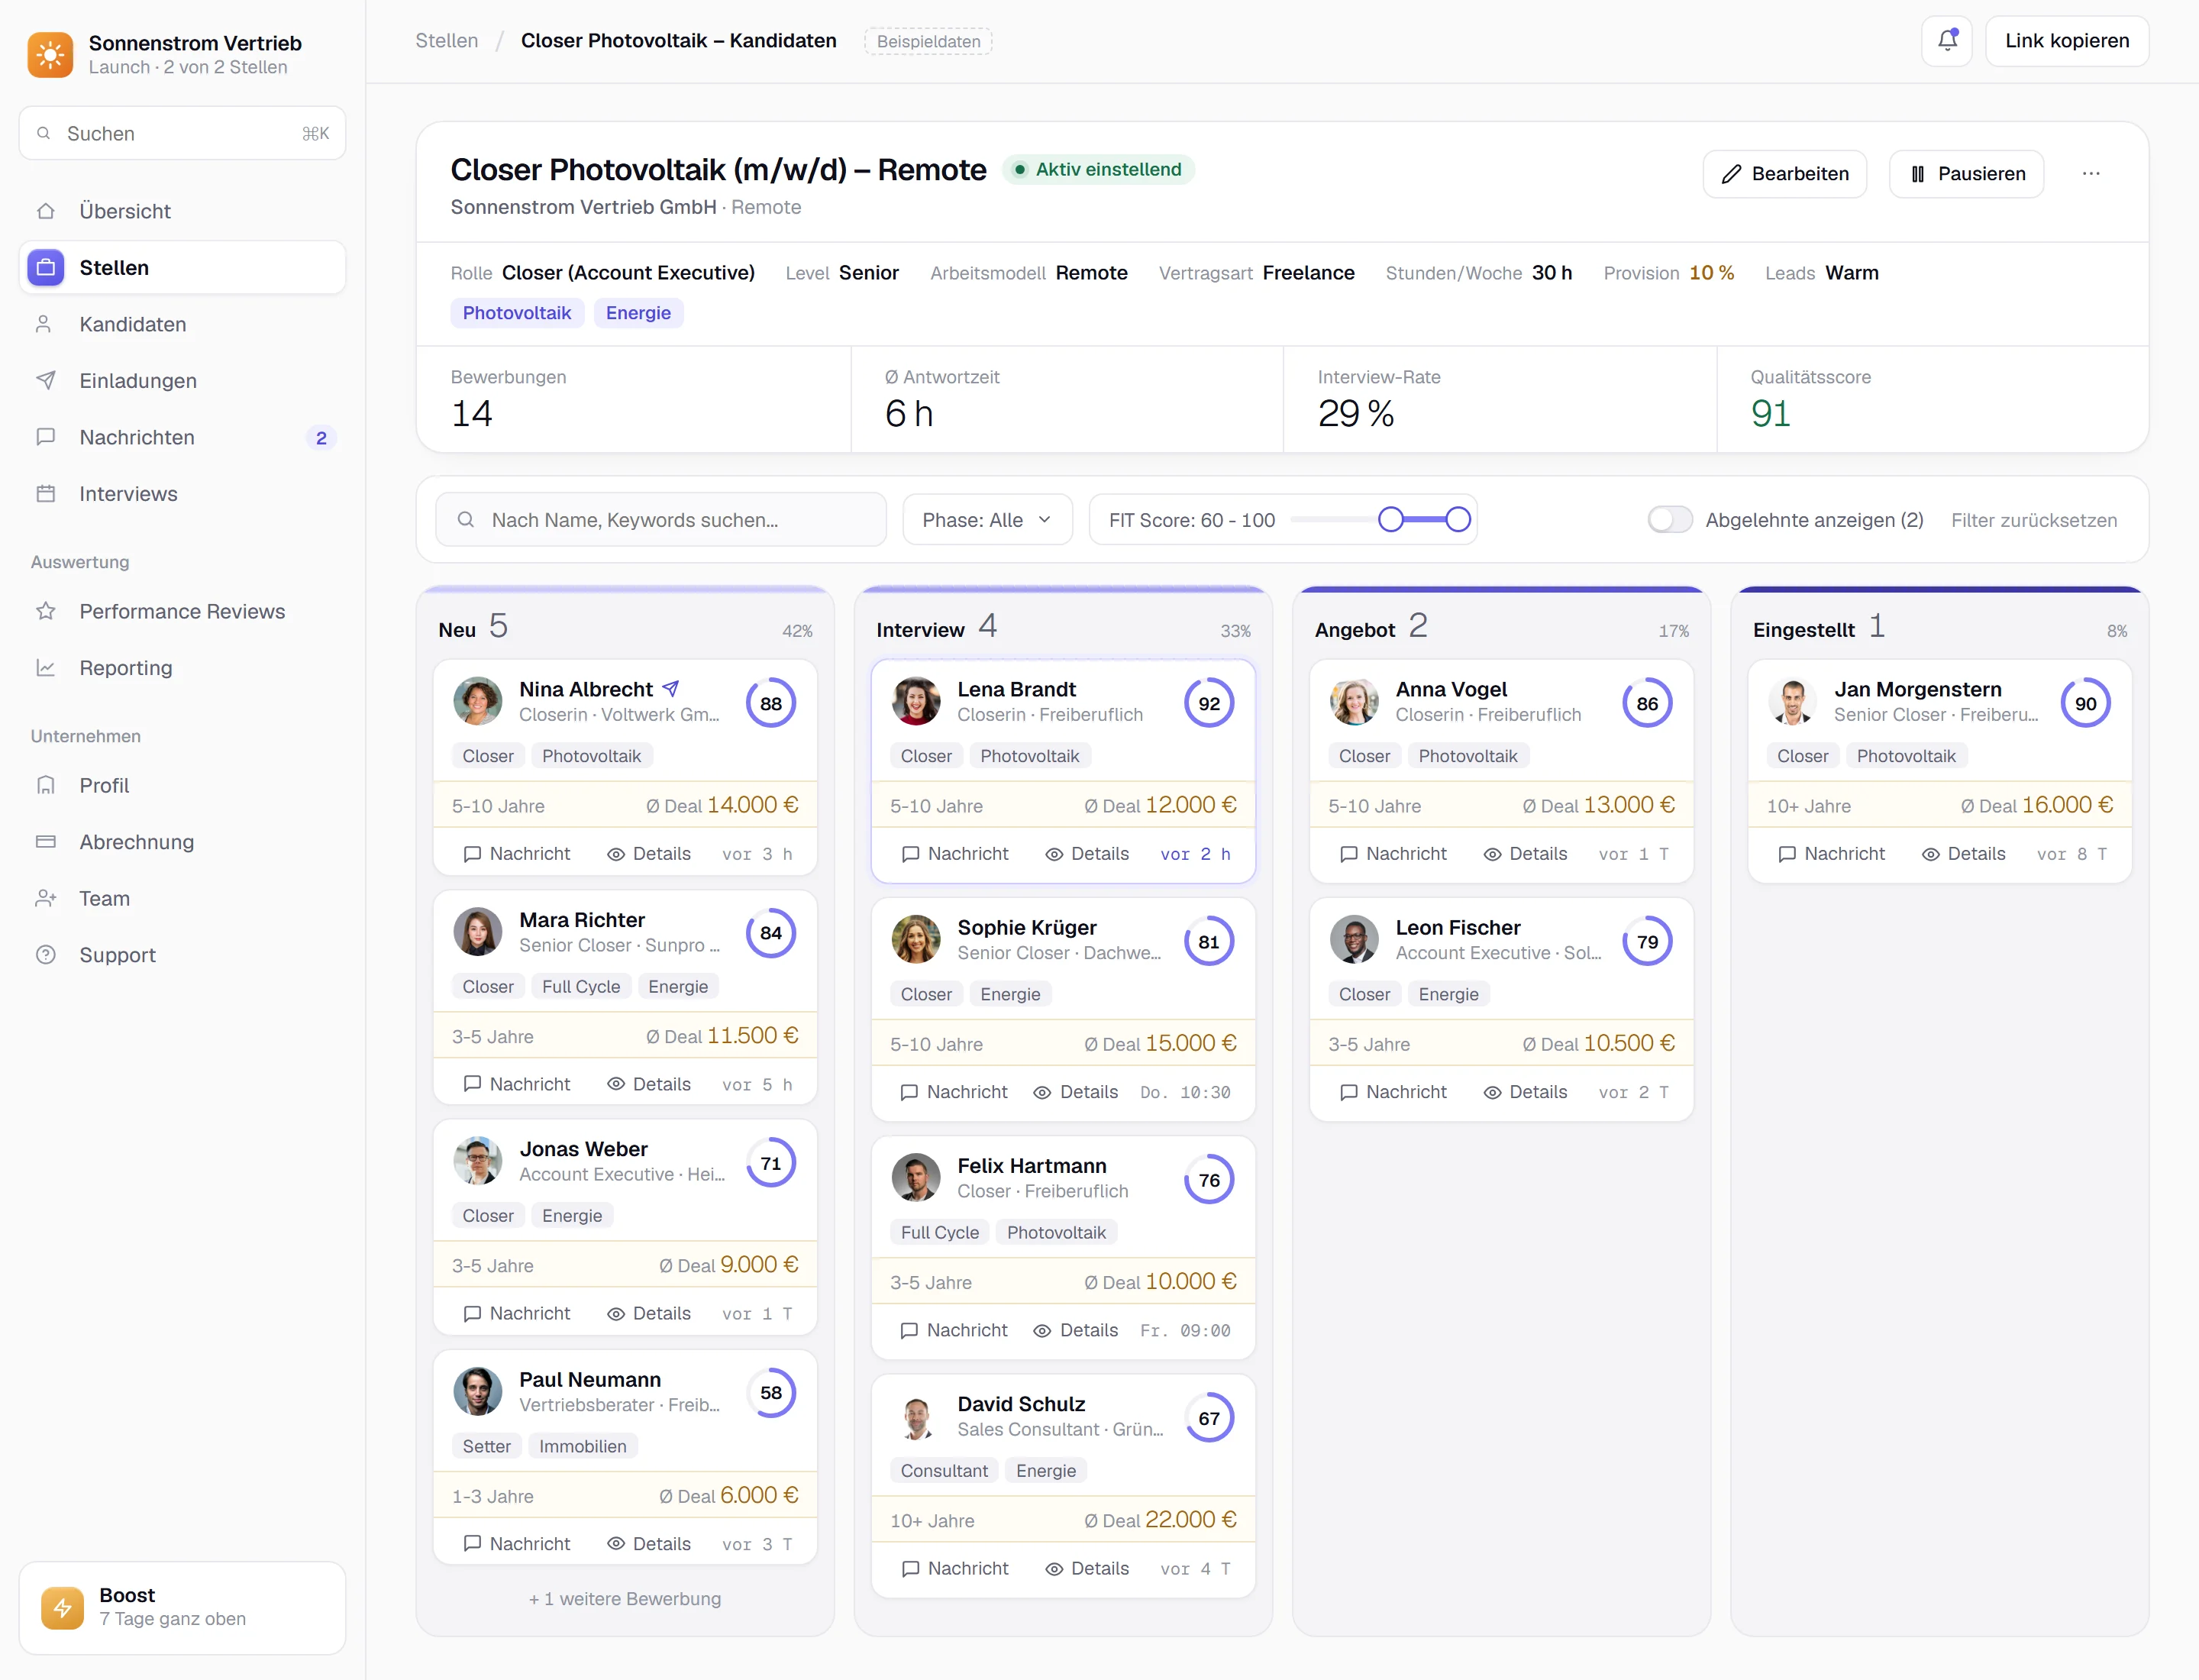Toggle Abgelehnte anzeigen switch
The height and width of the screenshot is (1680, 2199).
[x=1669, y=520]
